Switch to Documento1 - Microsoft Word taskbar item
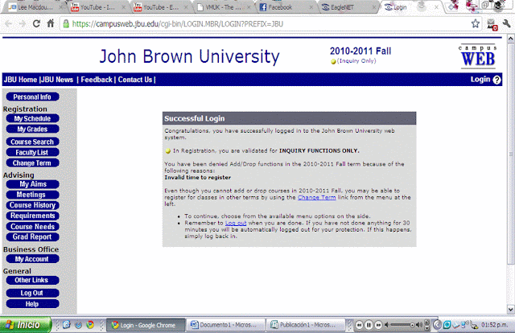The image size is (515, 333). click(x=226, y=325)
